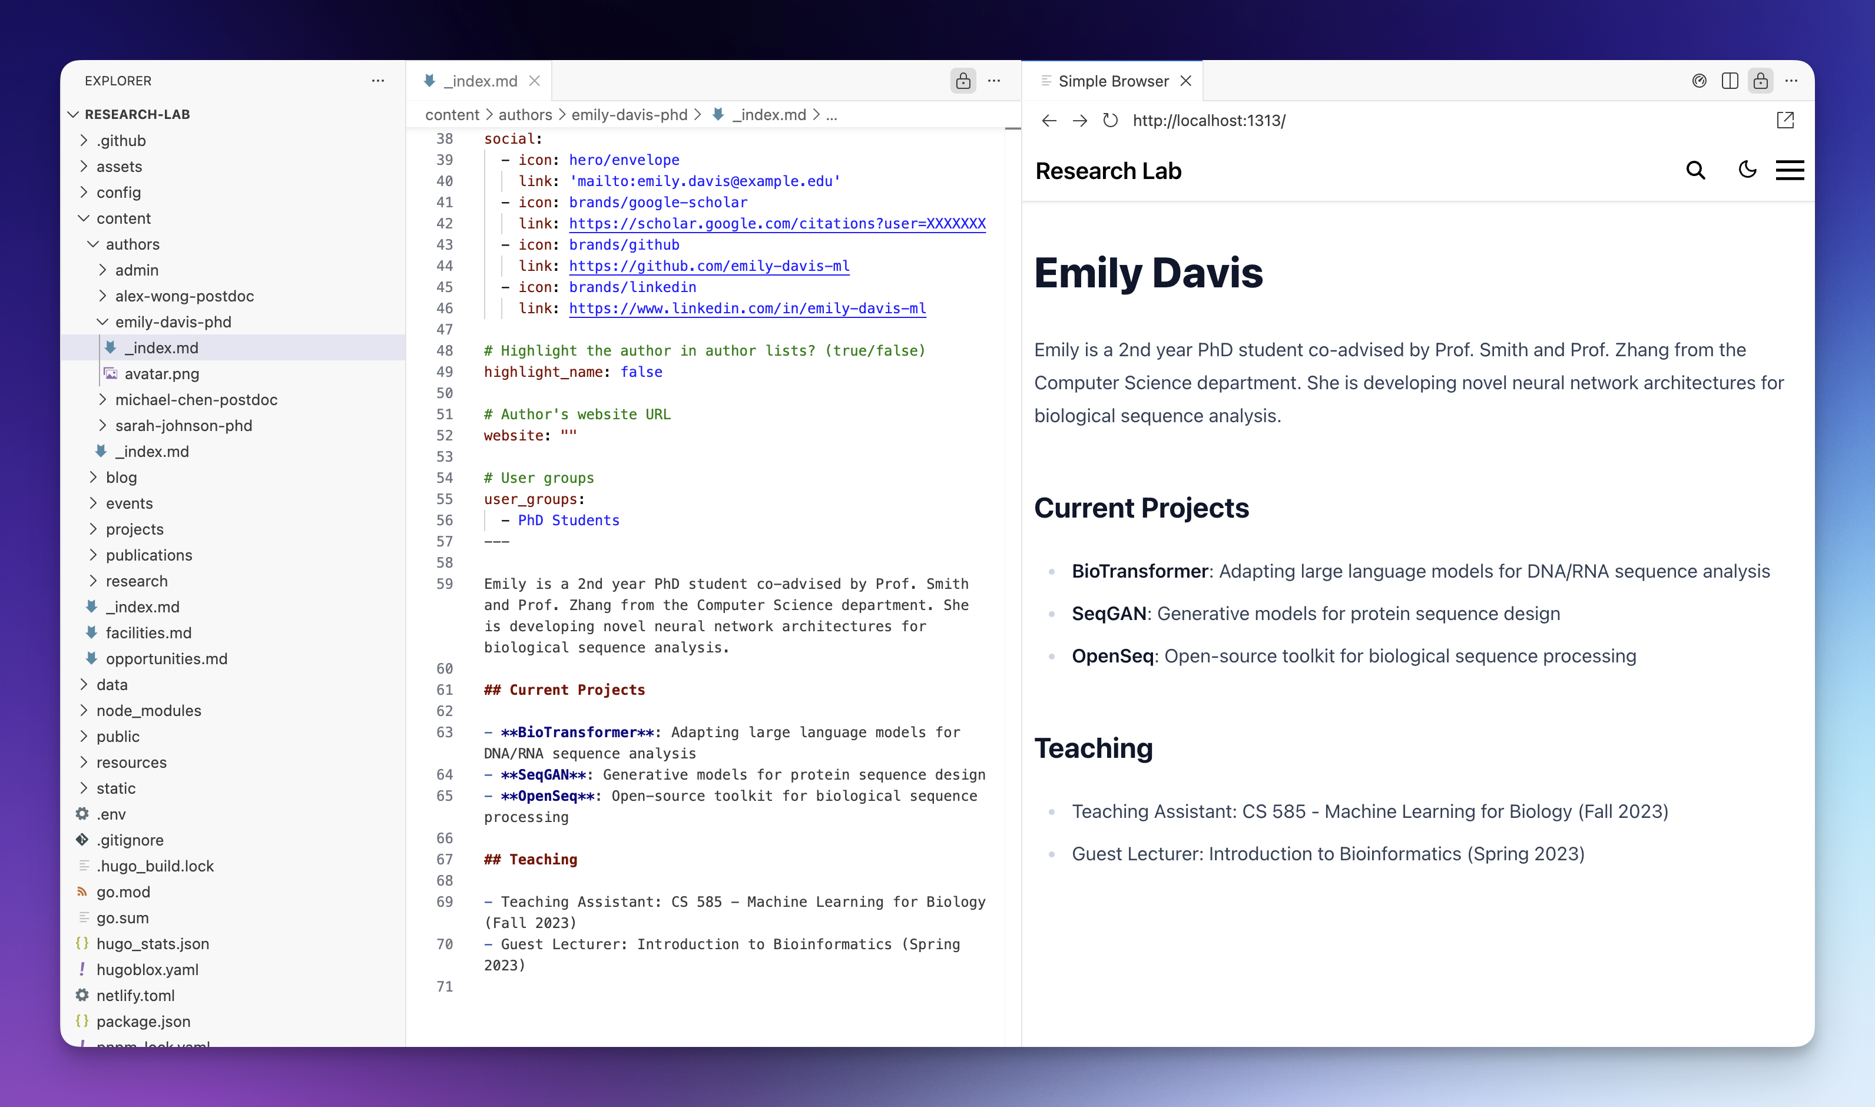Toggle lock on the _index.md editor group

pos(963,81)
